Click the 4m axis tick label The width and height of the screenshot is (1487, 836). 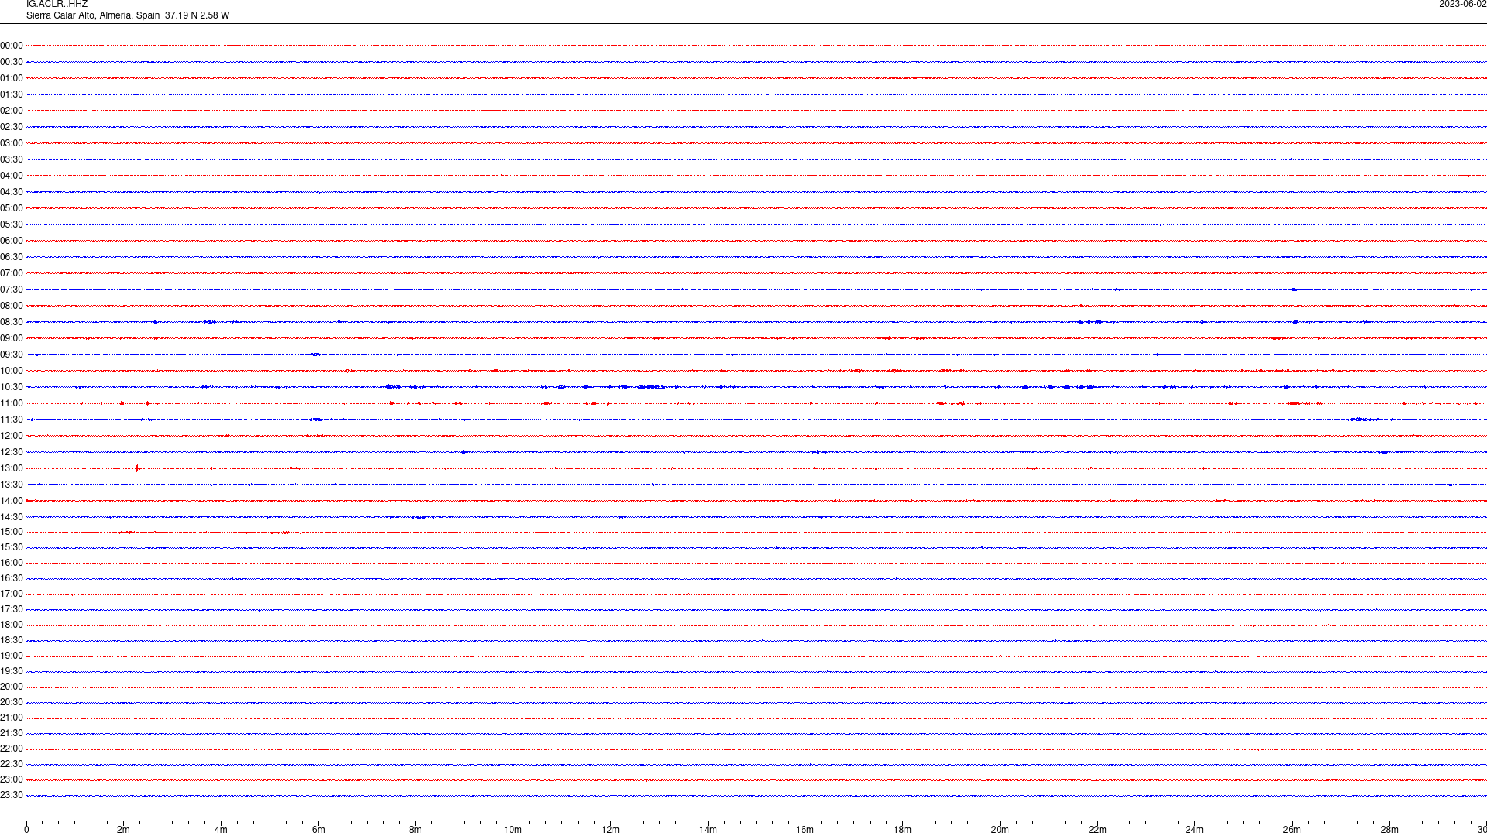(x=221, y=830)
